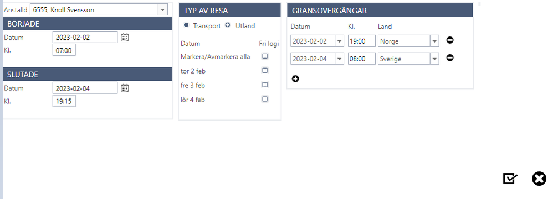Open calendar picker for Började date

point(125,37)
